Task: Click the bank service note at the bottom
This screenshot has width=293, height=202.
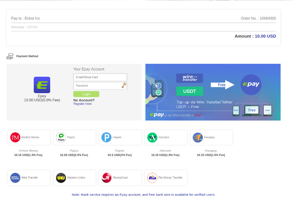Action: [144, 195]
